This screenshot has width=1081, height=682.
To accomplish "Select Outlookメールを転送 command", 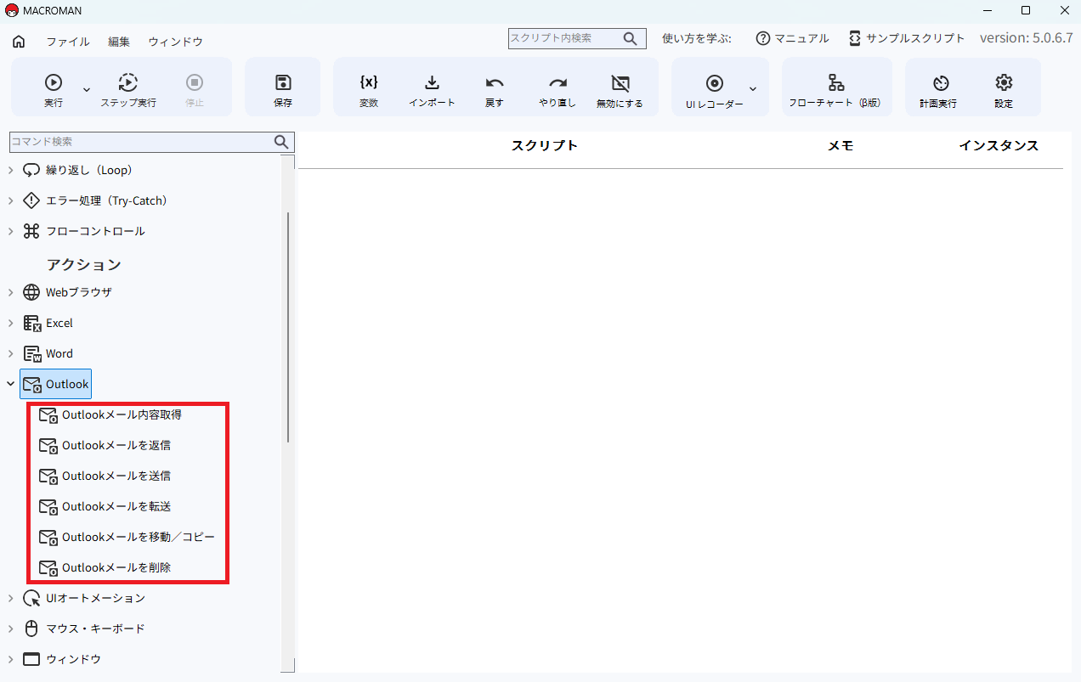I will point(105,506).
